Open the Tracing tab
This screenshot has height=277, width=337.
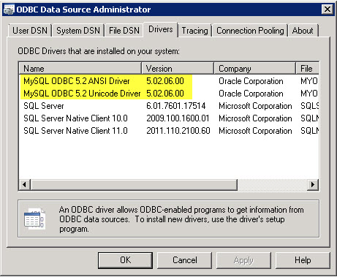[194, 31]
